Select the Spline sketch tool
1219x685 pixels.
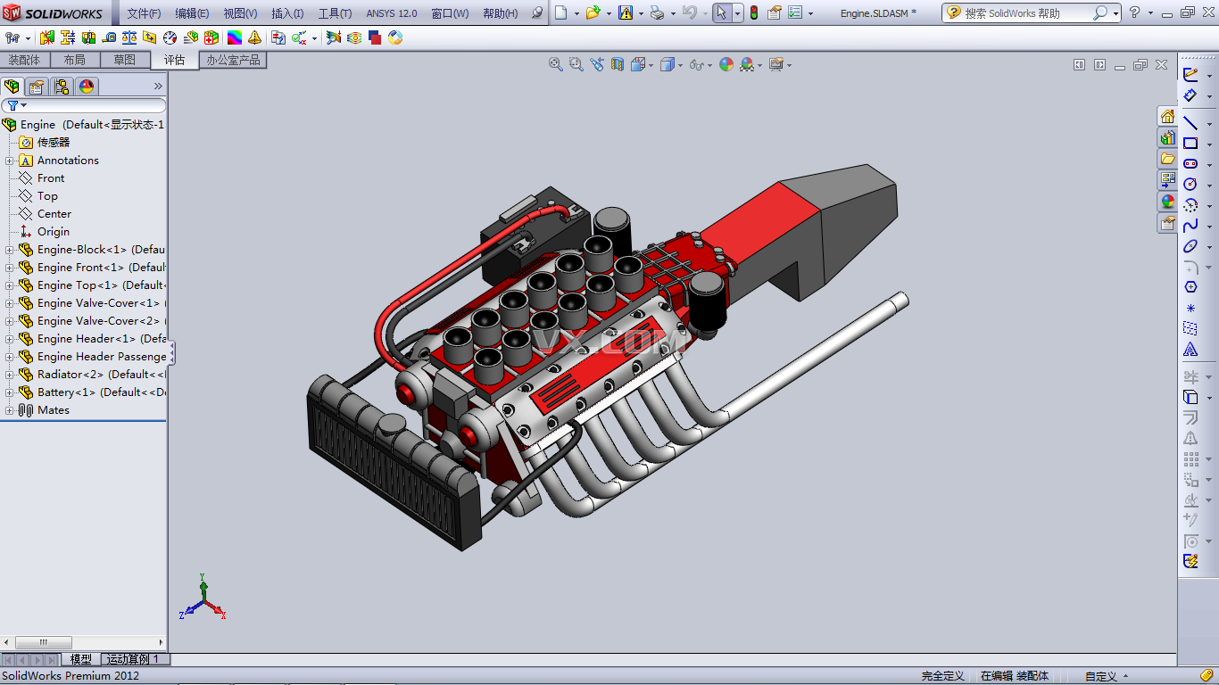pos(1190,225)
